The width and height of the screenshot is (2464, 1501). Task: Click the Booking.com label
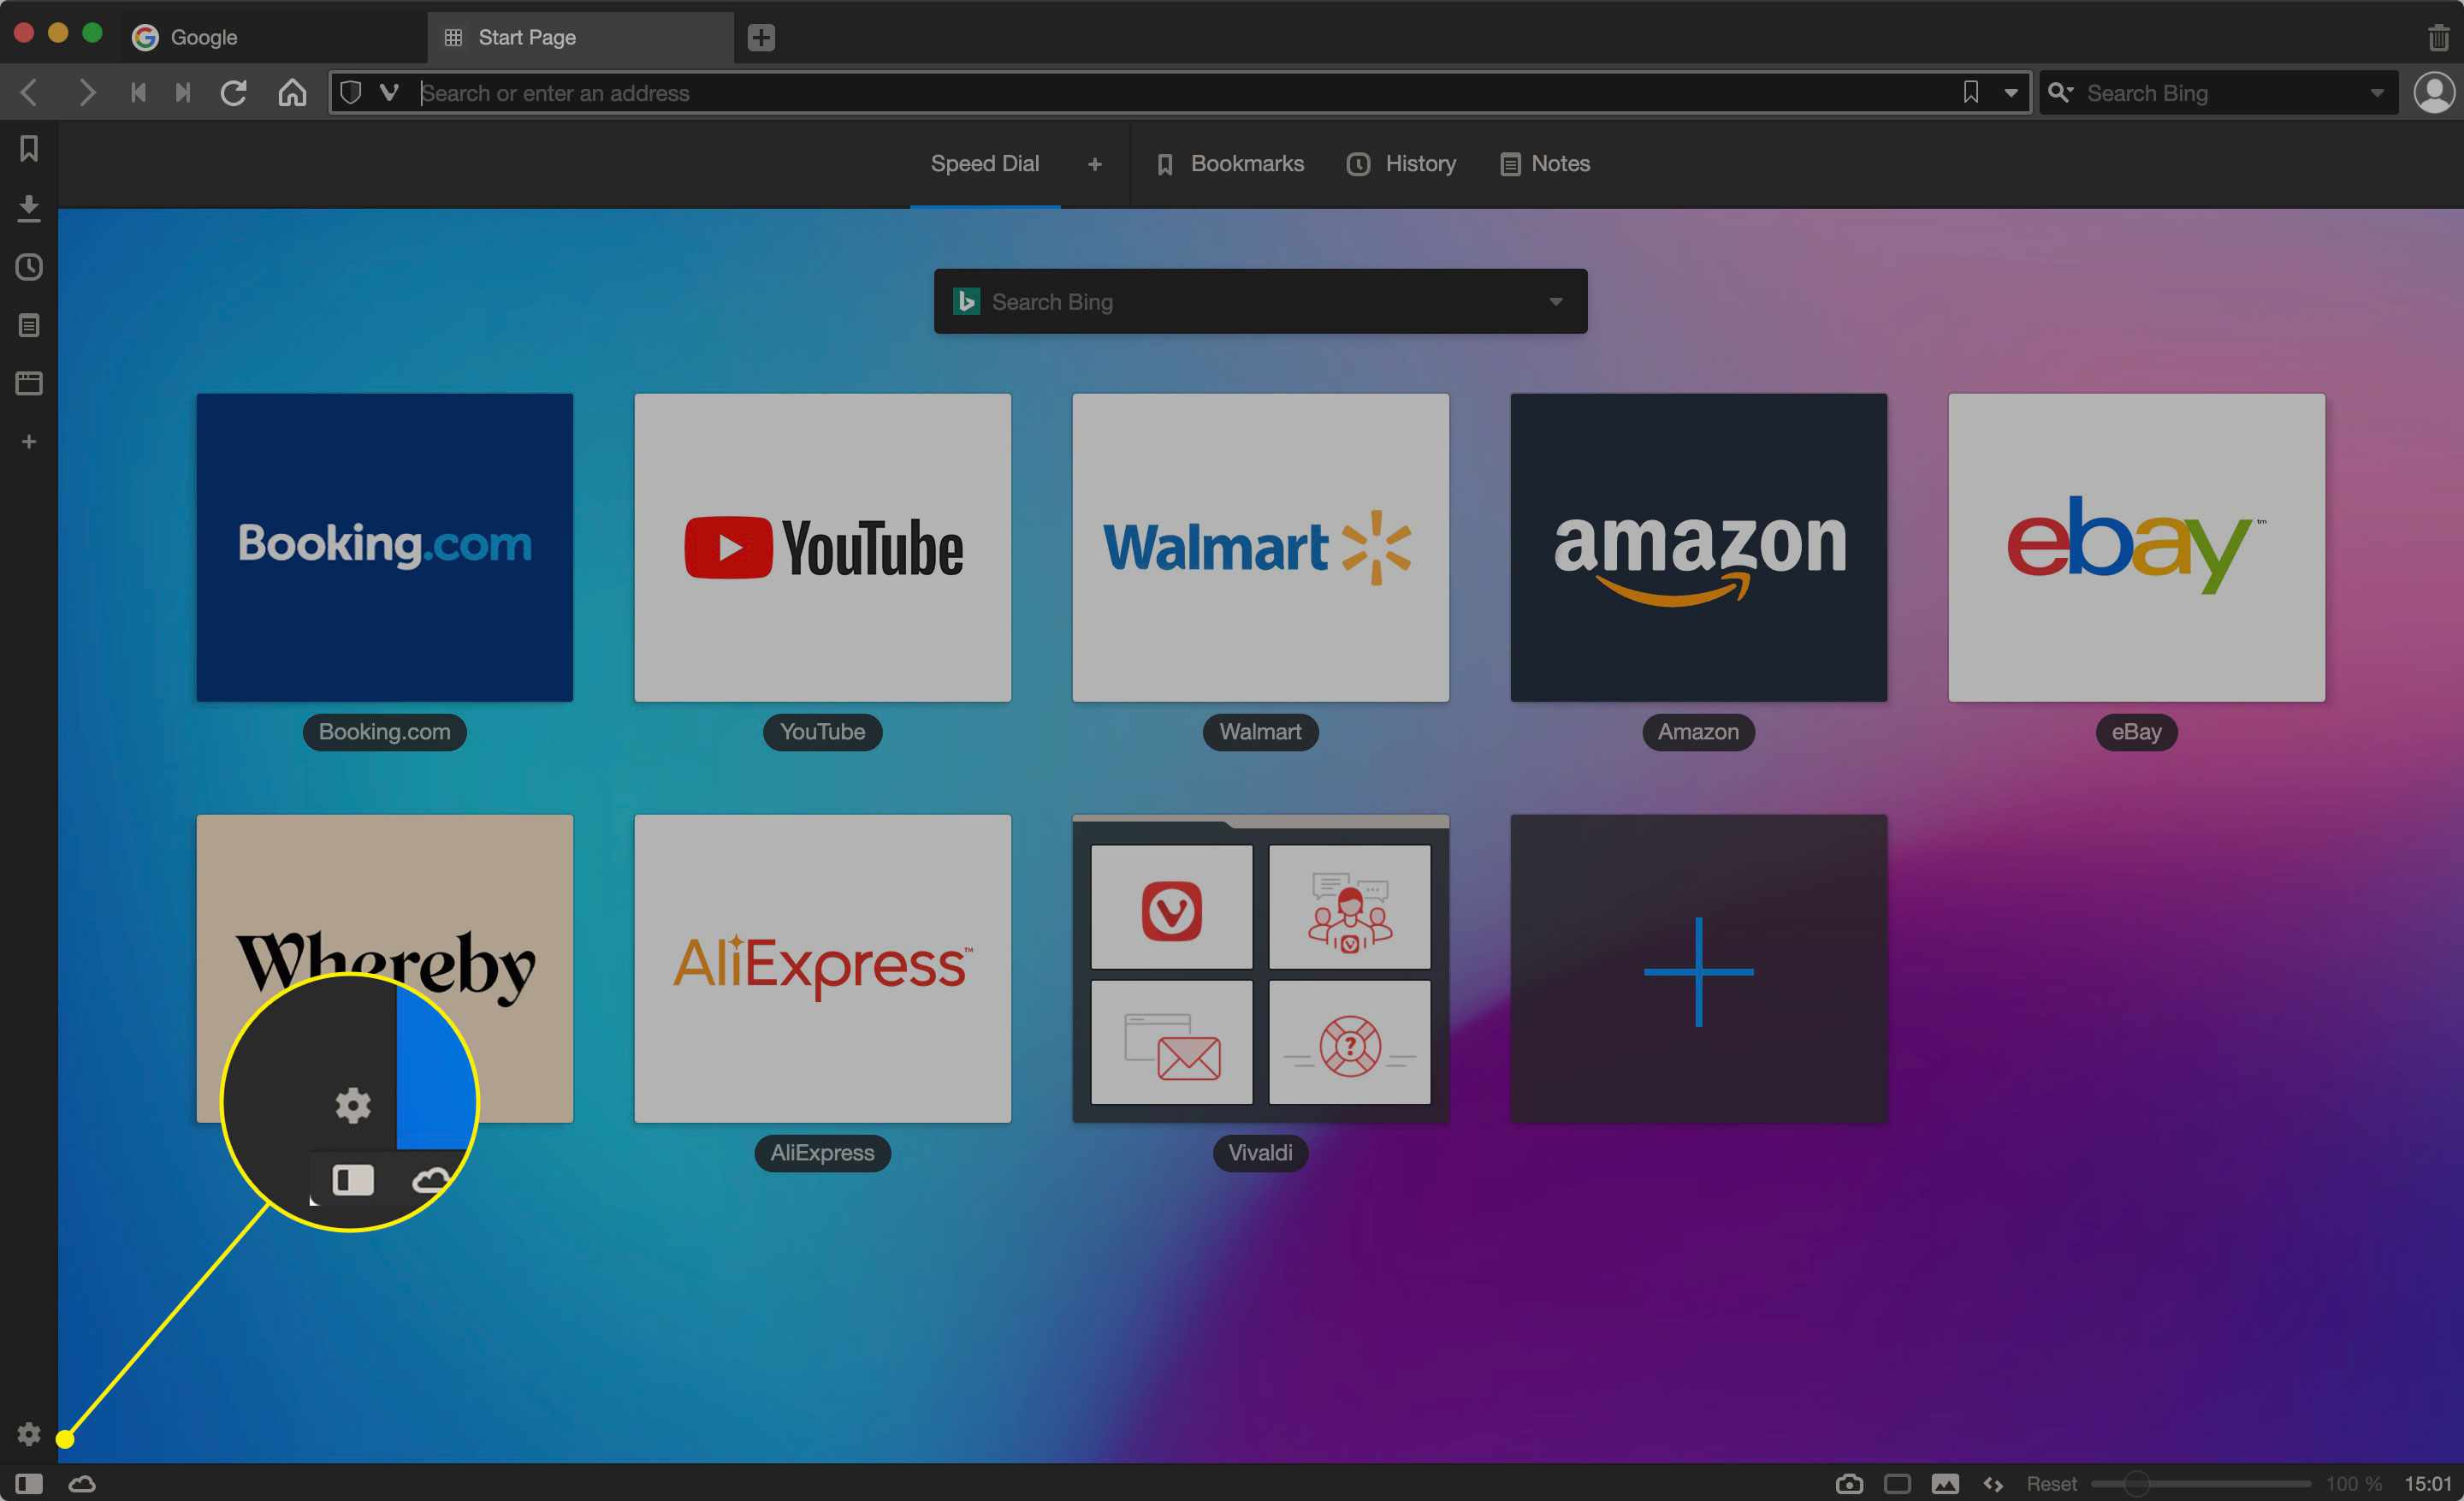point(385,732)
